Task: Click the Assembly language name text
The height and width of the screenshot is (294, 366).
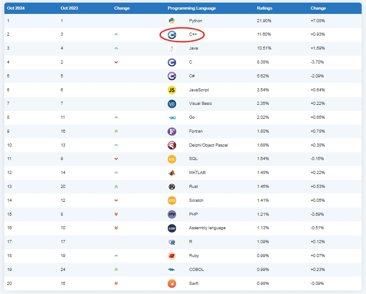Action: point(207,228)
